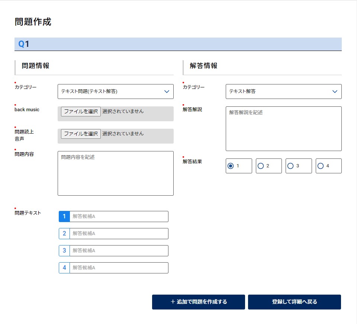The image size is (357, 324).
Task: Open the 問題情報 カテゴリー dropdown
Action: pyautogui.click(x=115, y=92)
